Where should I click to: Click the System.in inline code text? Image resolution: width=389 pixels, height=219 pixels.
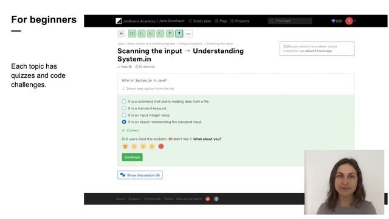[x=143, y=80]
